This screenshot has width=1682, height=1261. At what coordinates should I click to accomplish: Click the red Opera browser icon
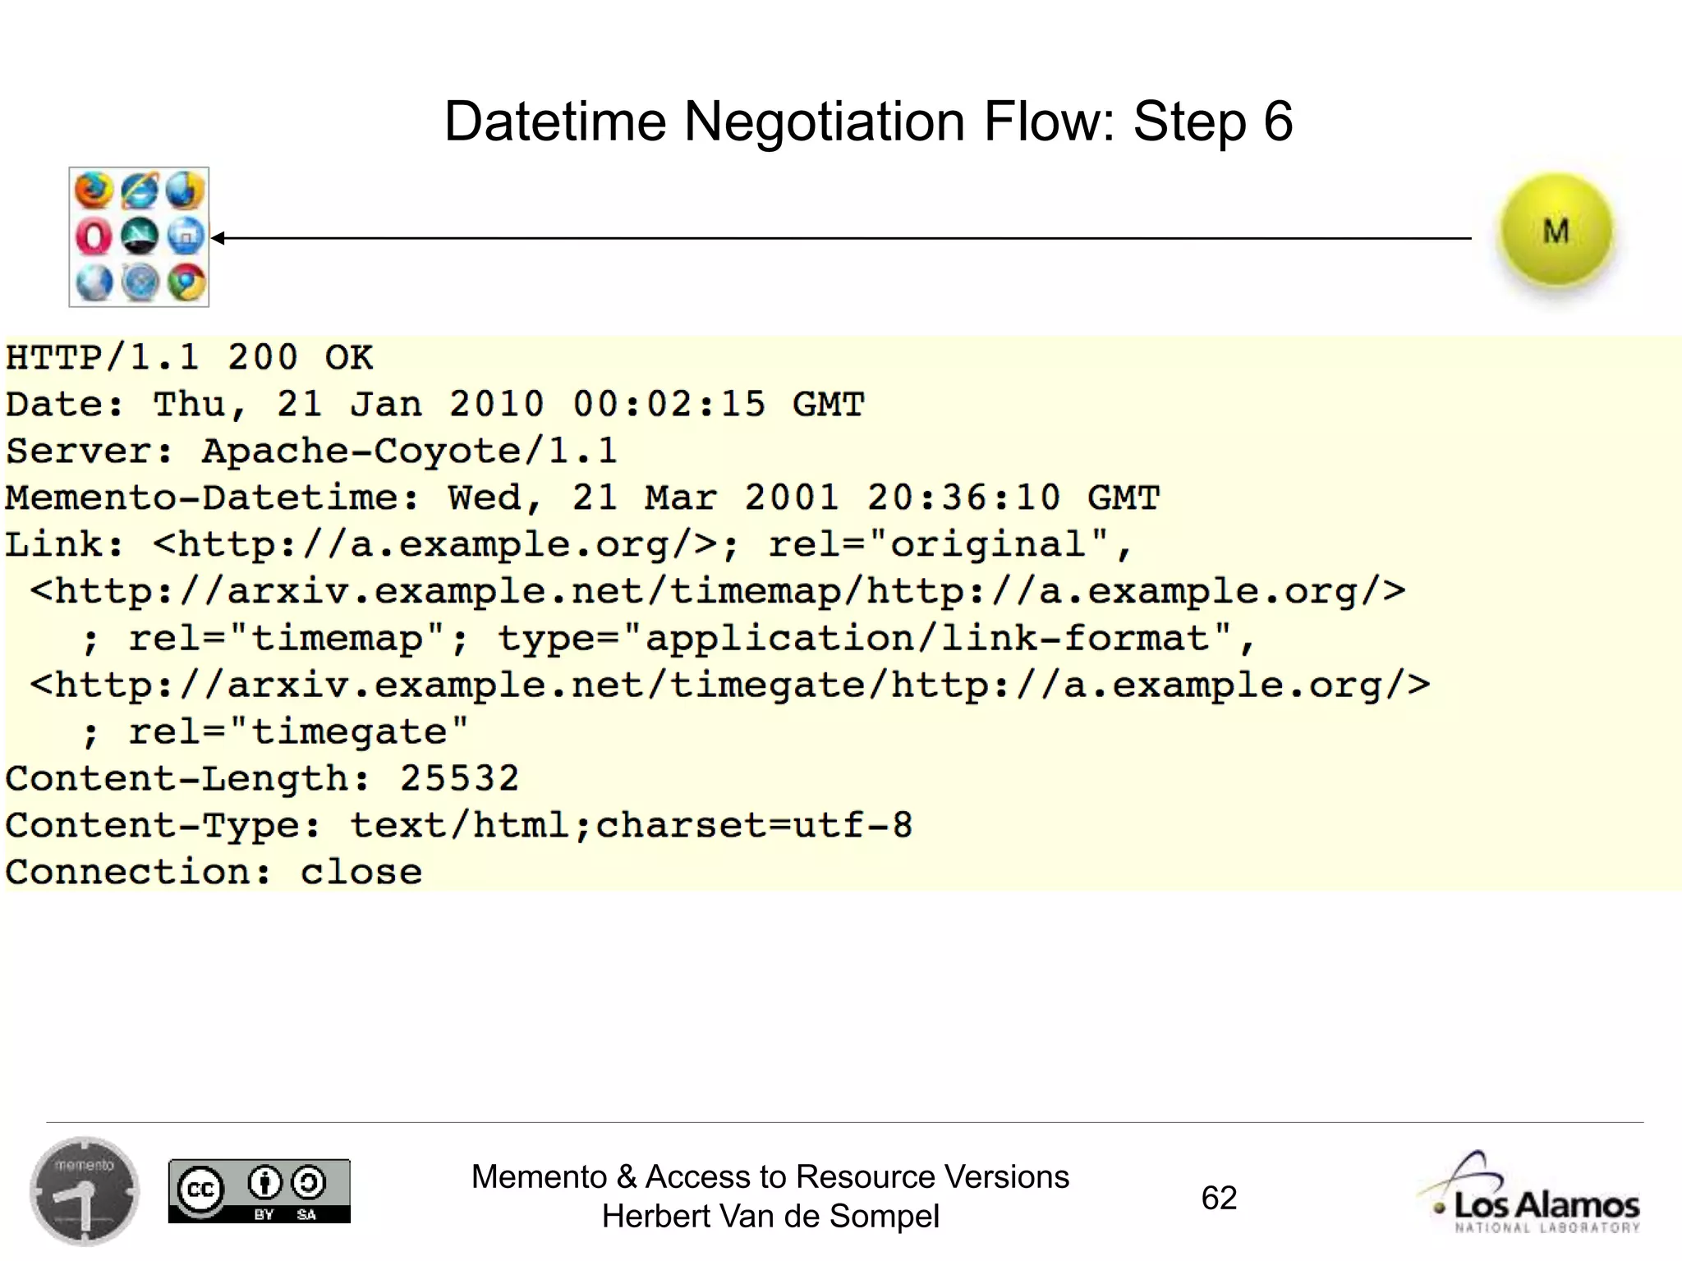(x=94, y=237)
